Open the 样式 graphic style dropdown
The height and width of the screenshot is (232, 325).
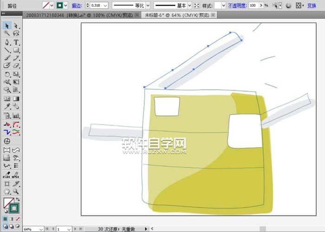[x=223, y=6]
